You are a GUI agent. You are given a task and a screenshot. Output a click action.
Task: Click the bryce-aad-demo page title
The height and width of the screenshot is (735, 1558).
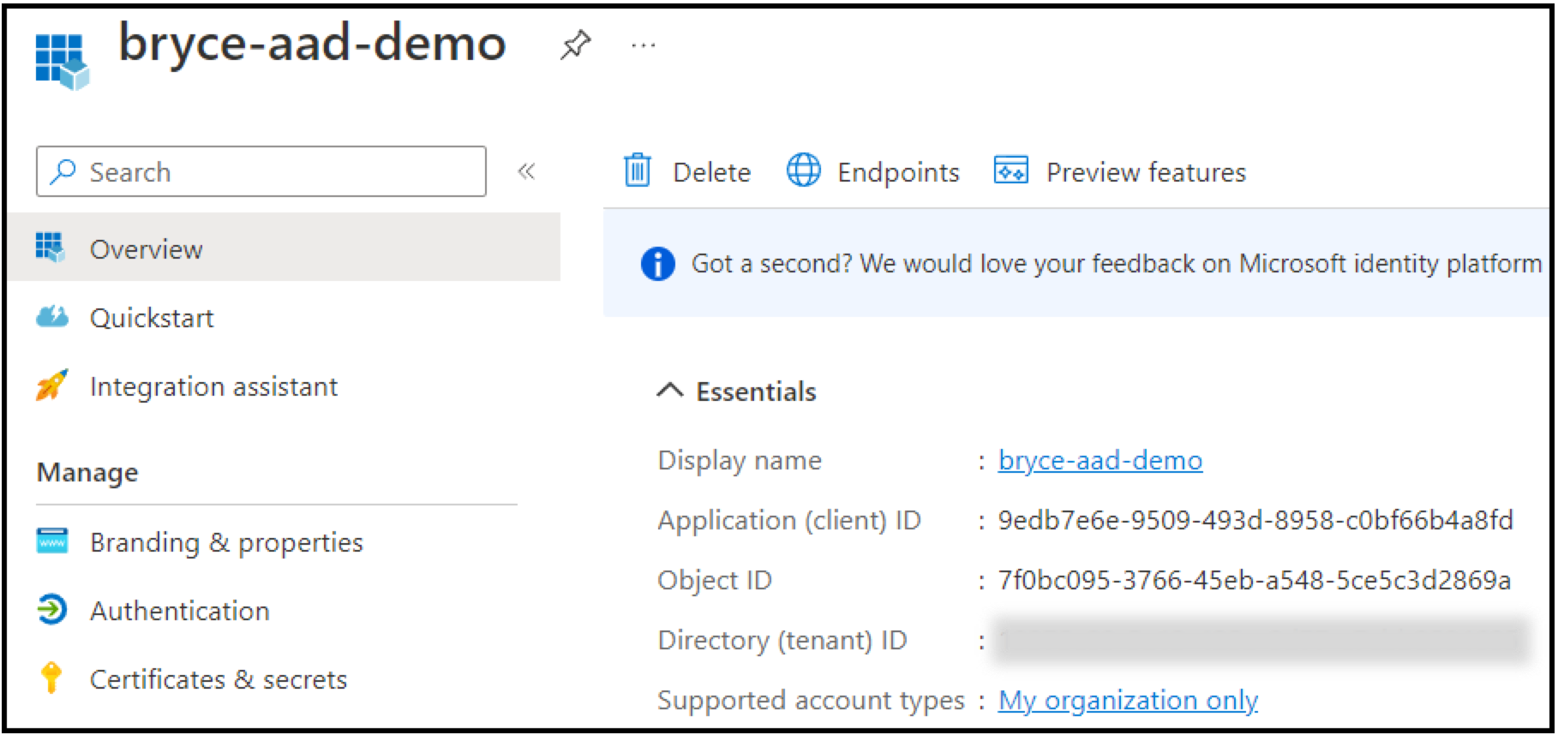point(312,43)
